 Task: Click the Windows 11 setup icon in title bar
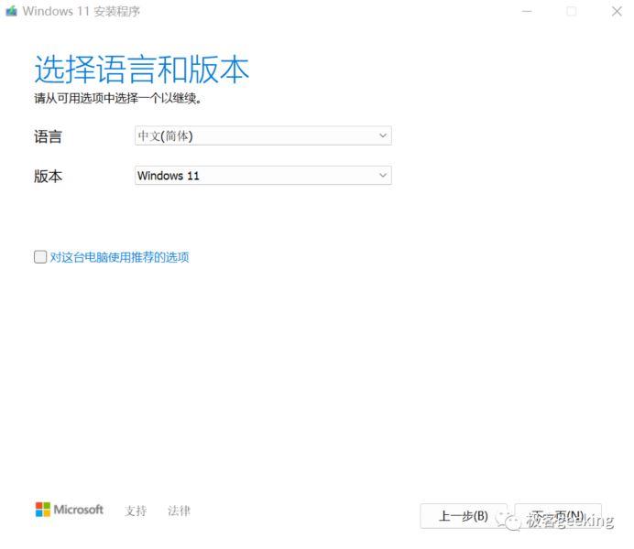click(11, 11)
